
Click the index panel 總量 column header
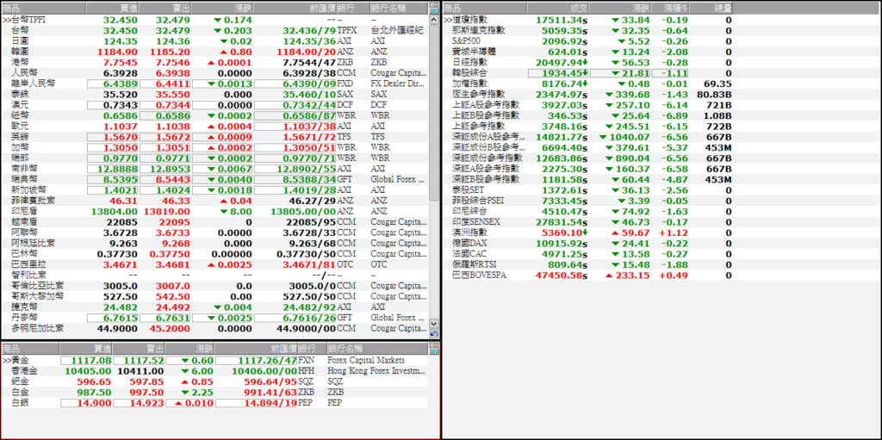[711, 8]
